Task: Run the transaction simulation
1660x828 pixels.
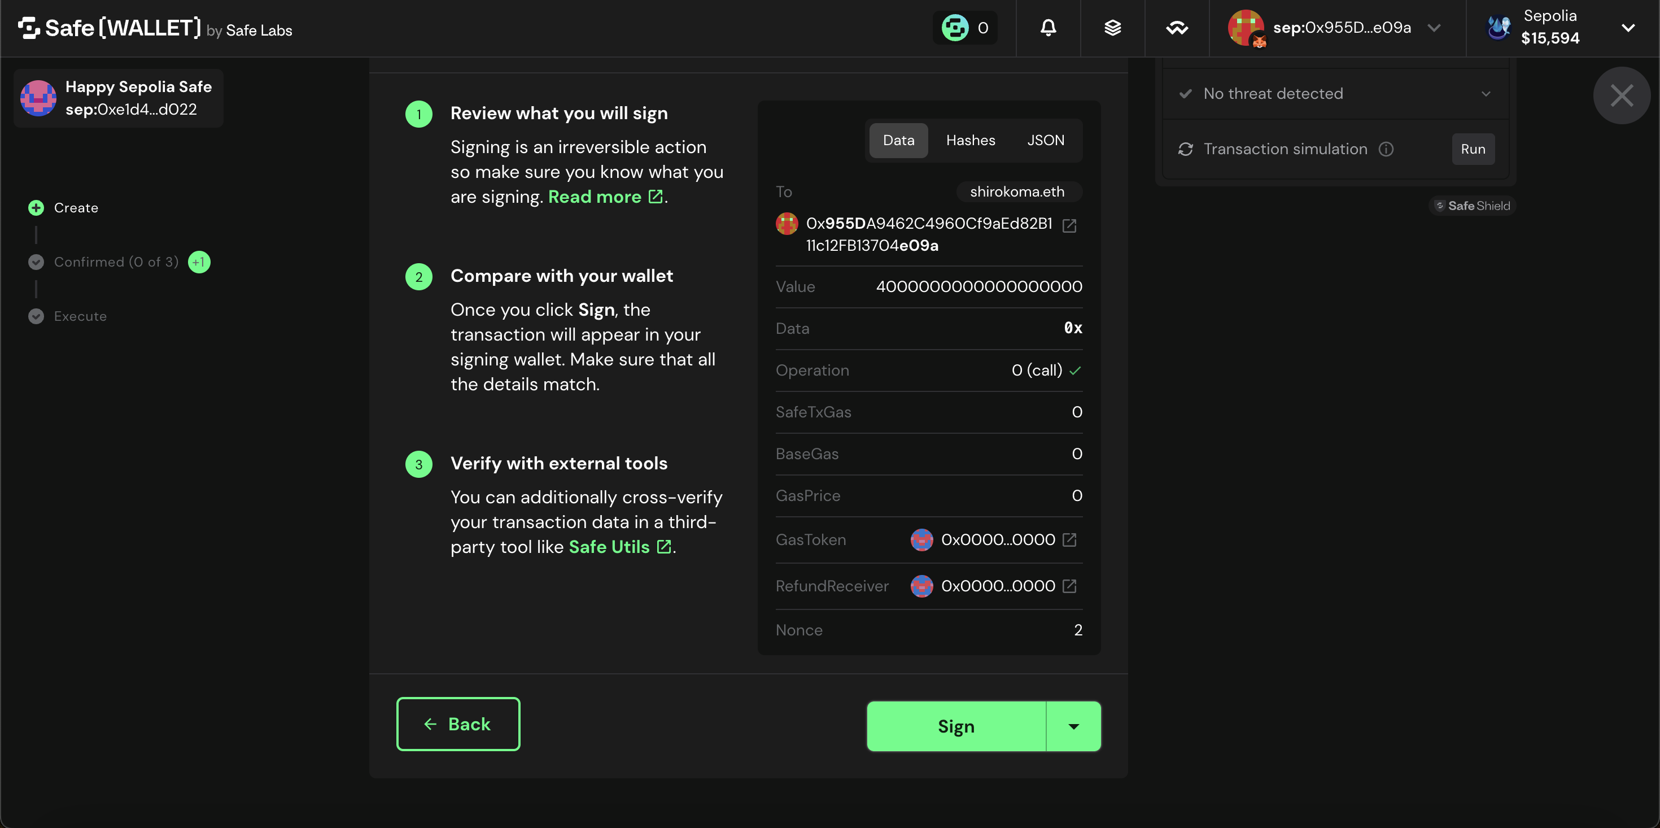Action: tap(1473, 149)
